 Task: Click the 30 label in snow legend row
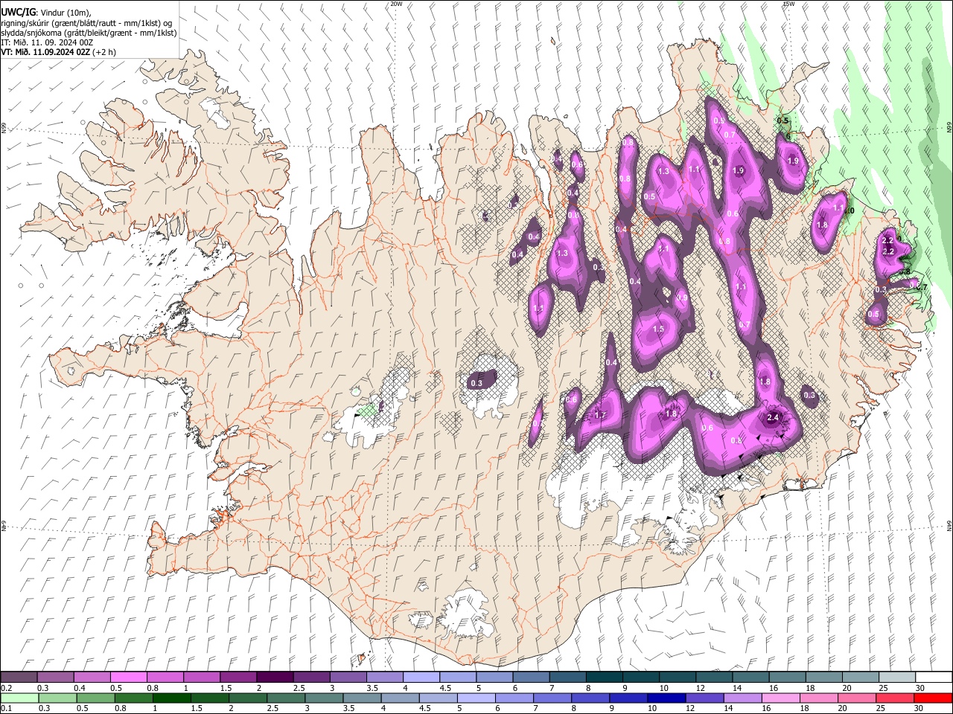(x=920, y=688)
